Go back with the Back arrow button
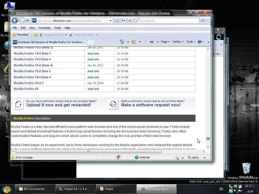The image size is (259, 194). point(15,21)
